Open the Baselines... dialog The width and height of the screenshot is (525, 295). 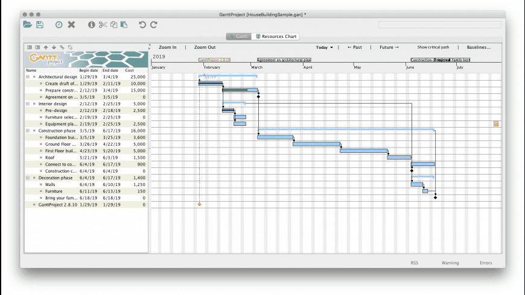click(x=478, y=47)
